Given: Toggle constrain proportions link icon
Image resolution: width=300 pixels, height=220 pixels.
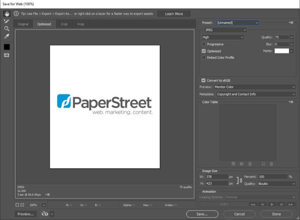Looking at the screenshot, I should [x=241, y=180].
